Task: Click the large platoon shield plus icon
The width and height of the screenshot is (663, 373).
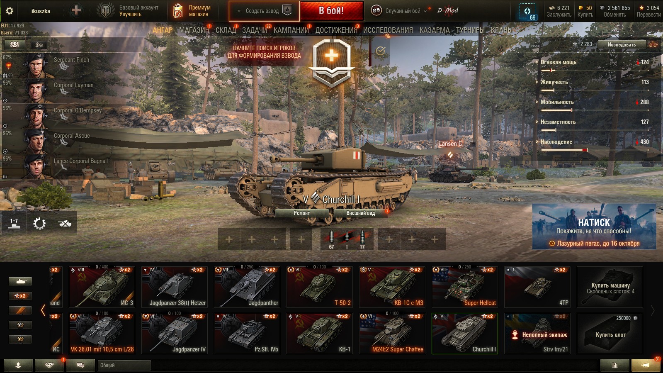Action: [x=331, y=61]
